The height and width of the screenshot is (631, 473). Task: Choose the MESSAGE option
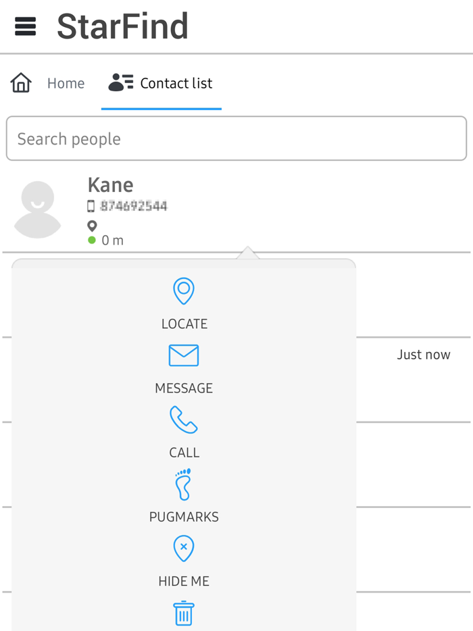pos(184,388)
